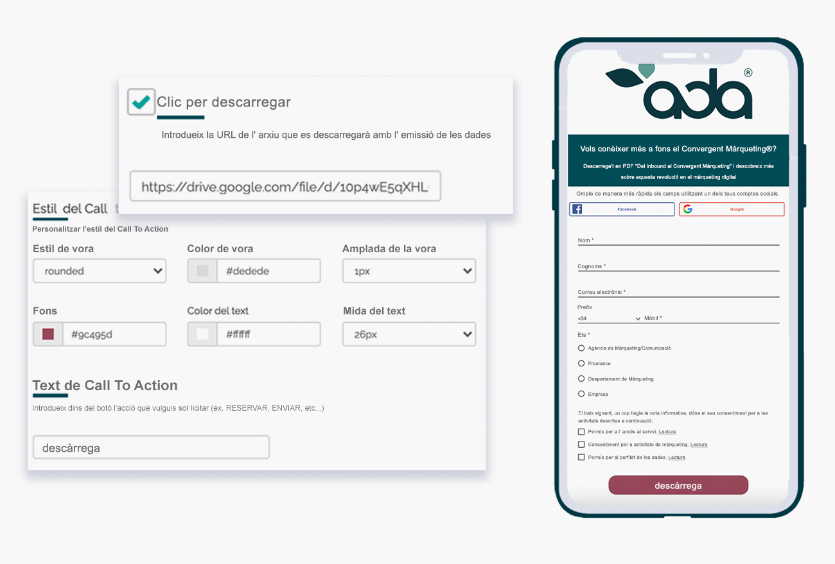Select Agència de Màrqueting/Comunicació radio option
835x564 pixels.
(x=581, y=348)
